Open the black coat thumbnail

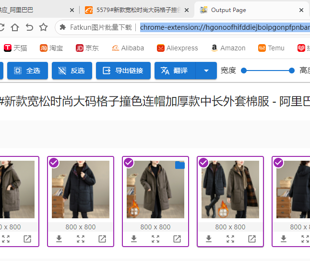(x=81, y=190)
